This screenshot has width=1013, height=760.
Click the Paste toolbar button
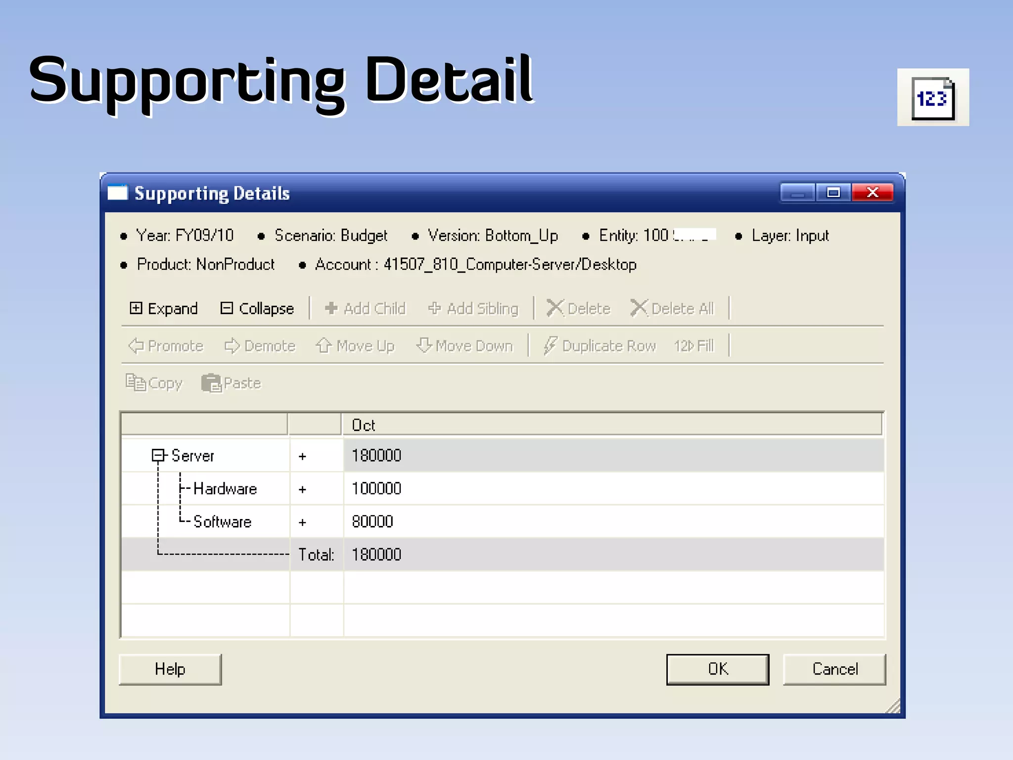pos(231,383)
